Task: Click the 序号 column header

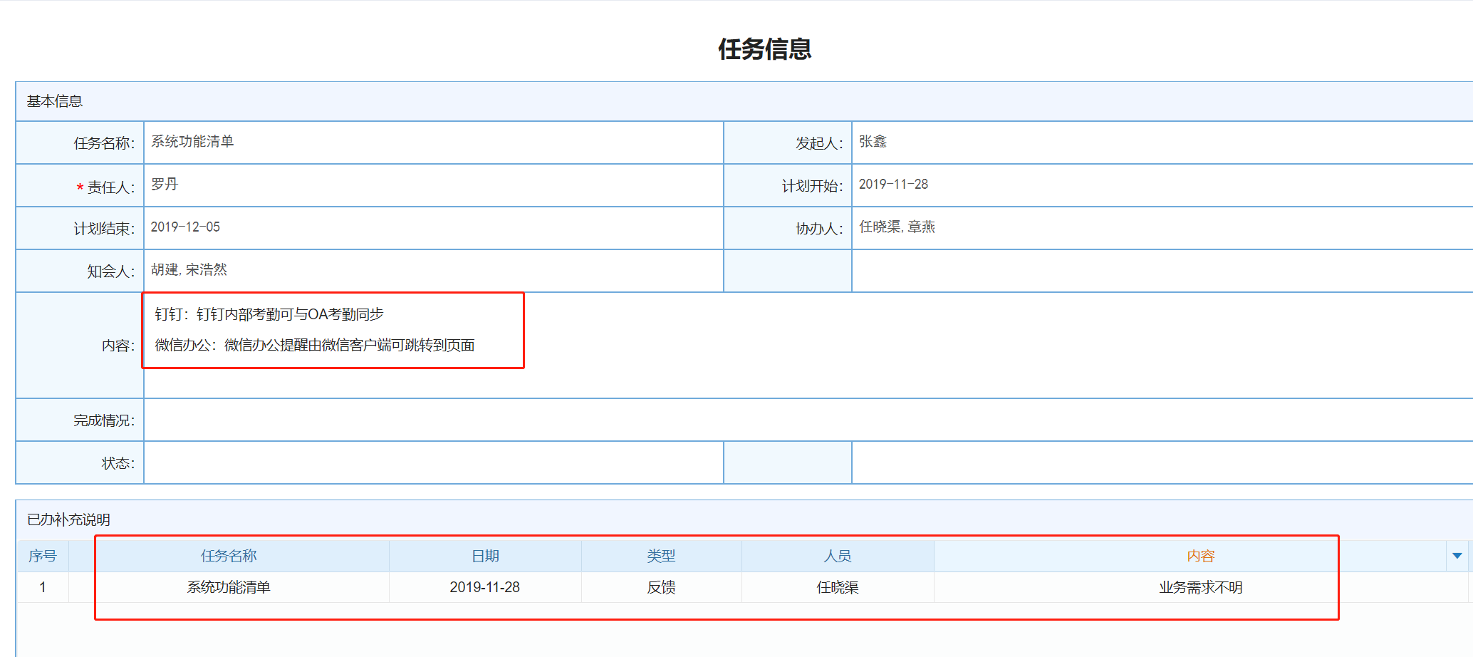Action: tap(43, 556)
